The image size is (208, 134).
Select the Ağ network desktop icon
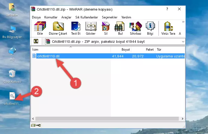pos(12,54)
